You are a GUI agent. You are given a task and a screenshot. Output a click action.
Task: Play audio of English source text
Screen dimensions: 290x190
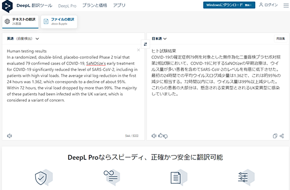pos(9,136)
